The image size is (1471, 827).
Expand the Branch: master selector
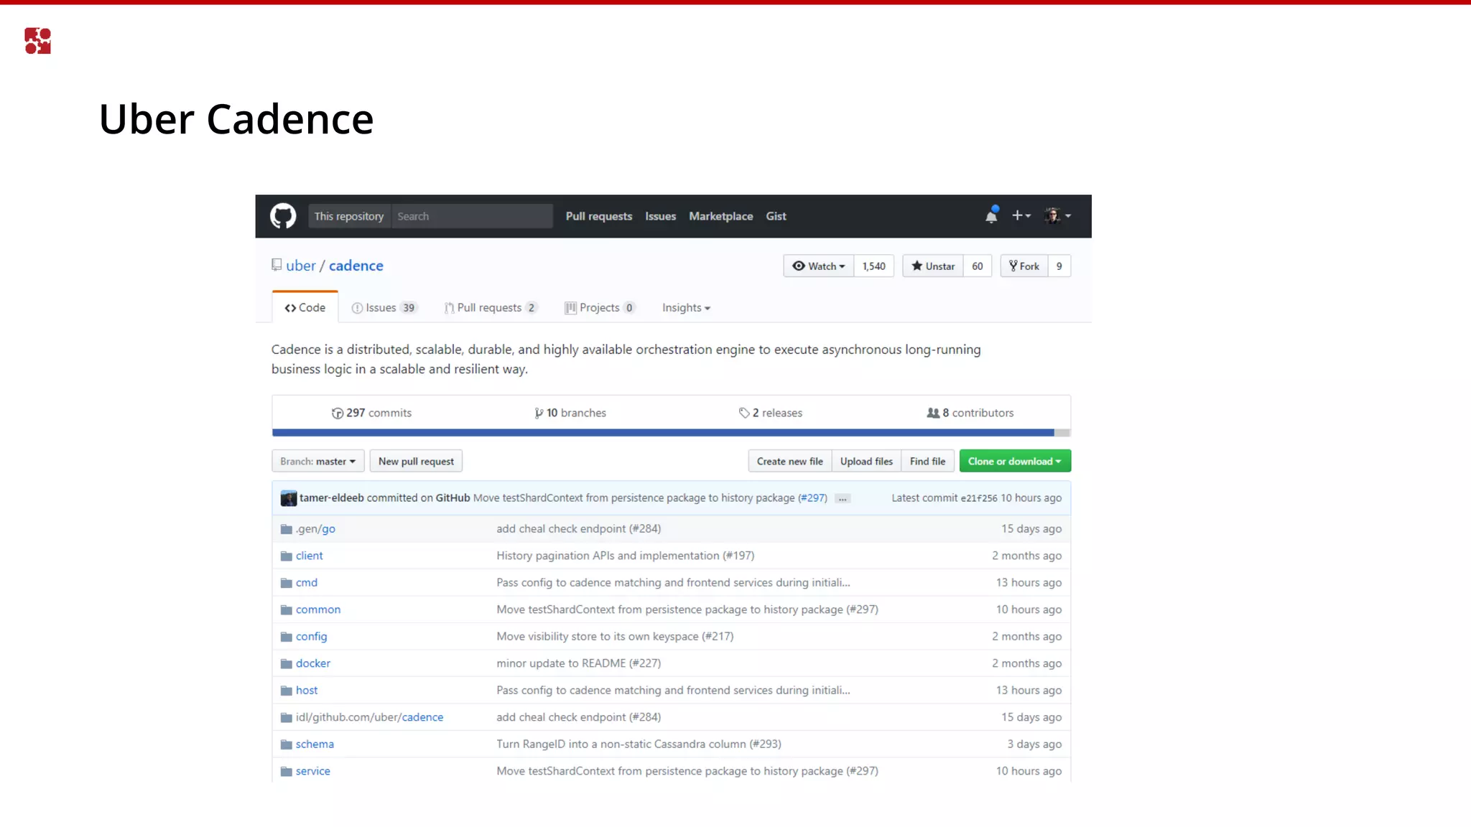coord(317,462)
